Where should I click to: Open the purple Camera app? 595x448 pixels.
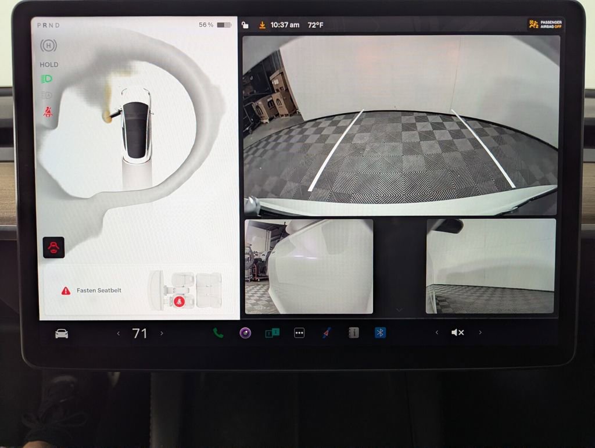point(245,333)
